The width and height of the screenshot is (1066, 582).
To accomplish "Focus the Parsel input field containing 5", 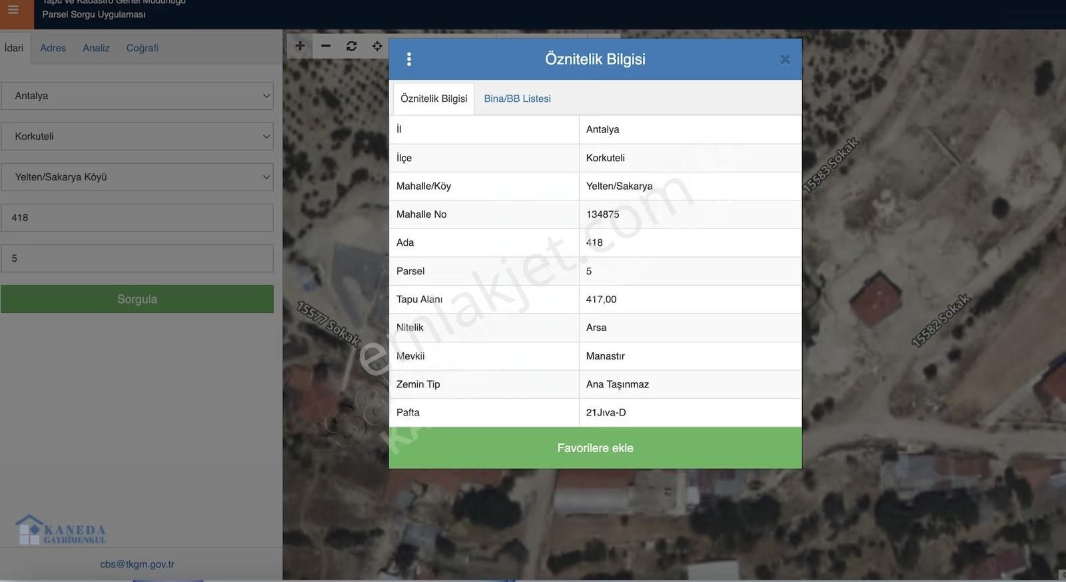I will pos(137,258).
